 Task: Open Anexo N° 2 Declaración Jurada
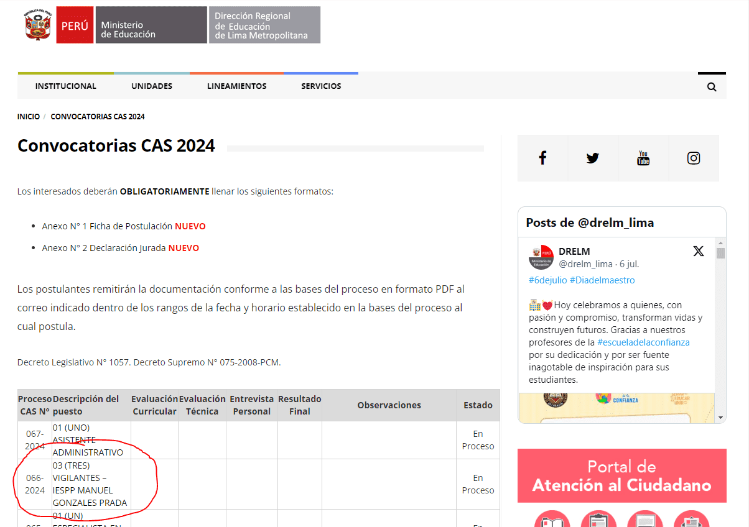[x=104, y=248]
